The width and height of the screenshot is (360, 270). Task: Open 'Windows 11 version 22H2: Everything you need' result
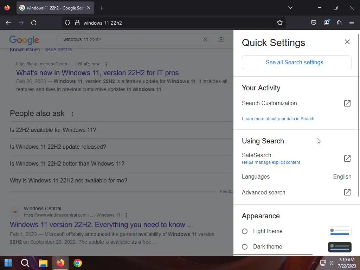click(101, 225)
